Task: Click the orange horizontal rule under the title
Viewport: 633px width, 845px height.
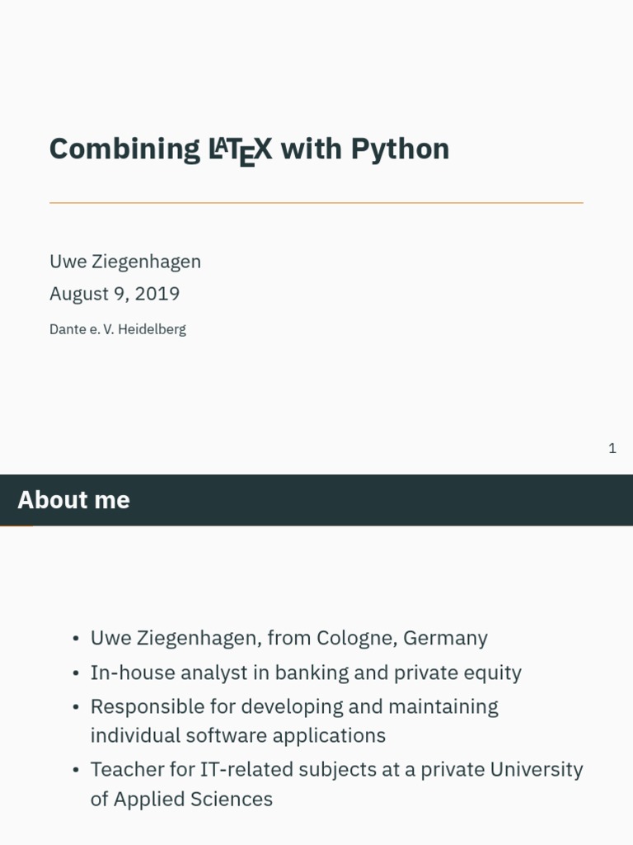Action: (316, 202)
